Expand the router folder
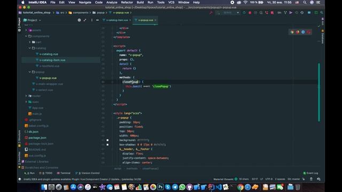Viewport: 342px width, 192px height. click(x=26, y=96)
